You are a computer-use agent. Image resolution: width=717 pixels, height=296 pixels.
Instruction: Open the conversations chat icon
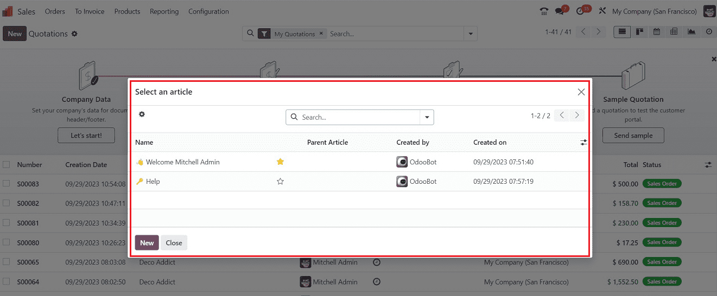click(x=560, y=11)
